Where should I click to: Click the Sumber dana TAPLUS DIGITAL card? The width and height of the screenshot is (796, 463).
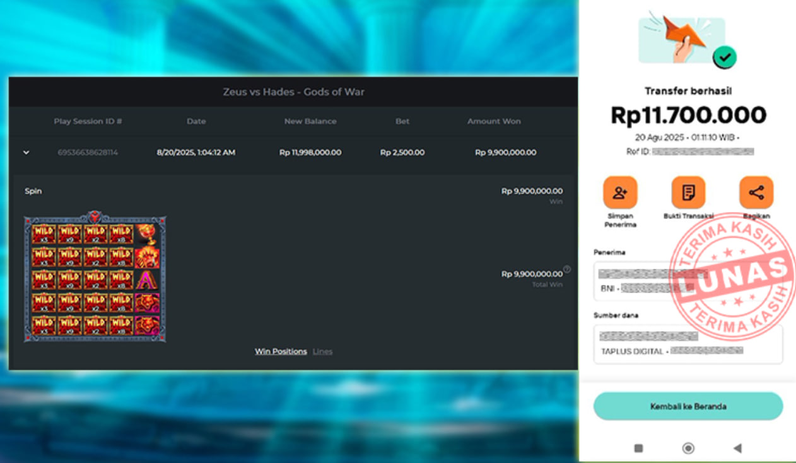tap(688, 344)
